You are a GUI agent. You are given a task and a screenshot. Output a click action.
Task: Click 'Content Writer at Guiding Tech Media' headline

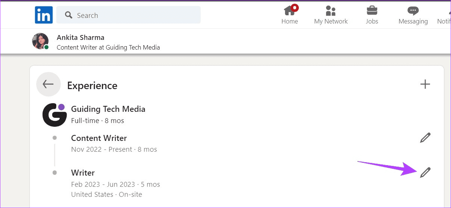[x=108, y=47]
